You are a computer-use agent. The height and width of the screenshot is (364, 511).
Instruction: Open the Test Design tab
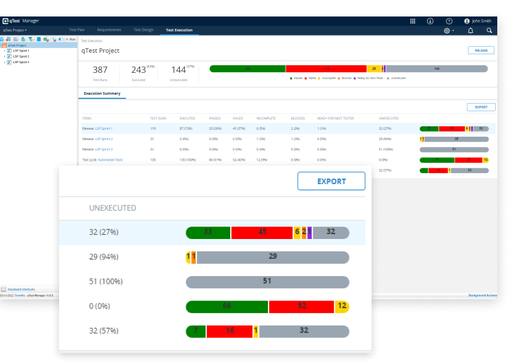[x=144, y=30]
